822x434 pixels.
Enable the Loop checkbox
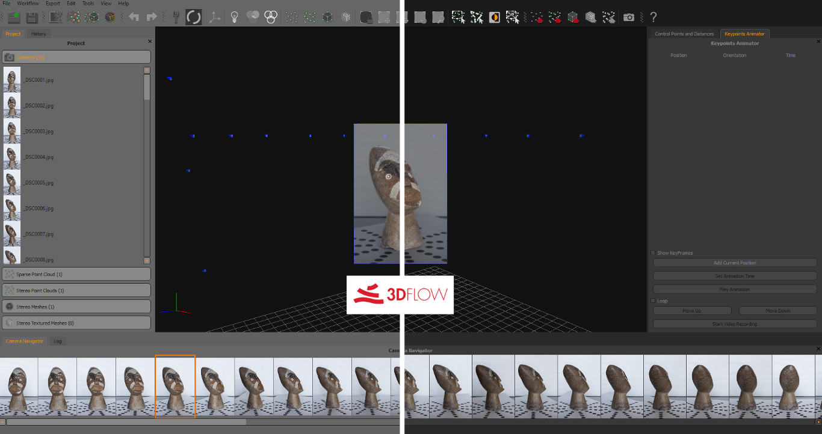tap(654, 301)
